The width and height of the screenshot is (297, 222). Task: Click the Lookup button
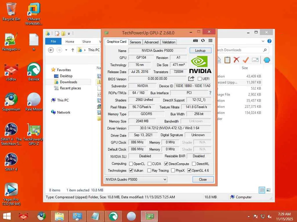coord(200,51)
